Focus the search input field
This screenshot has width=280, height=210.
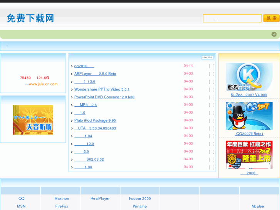coord(232,18)
